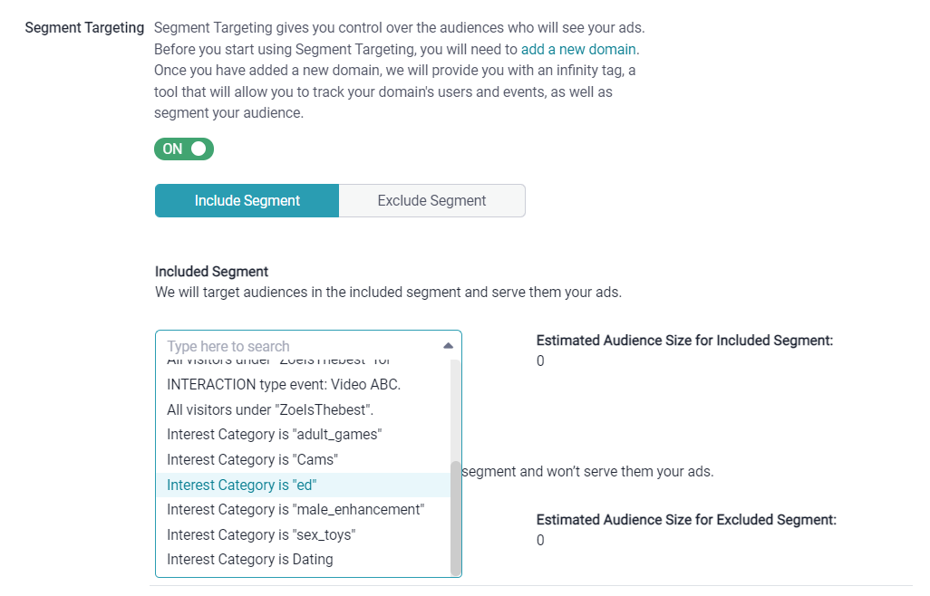
Task: Click the Excluded Segment audience size value
Action: (540, 540)
